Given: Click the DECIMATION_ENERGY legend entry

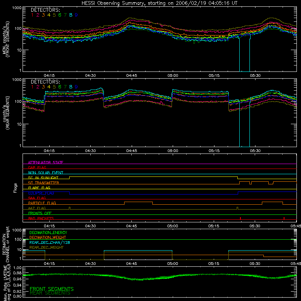Looking at the screenshot, I should [48, 233].
